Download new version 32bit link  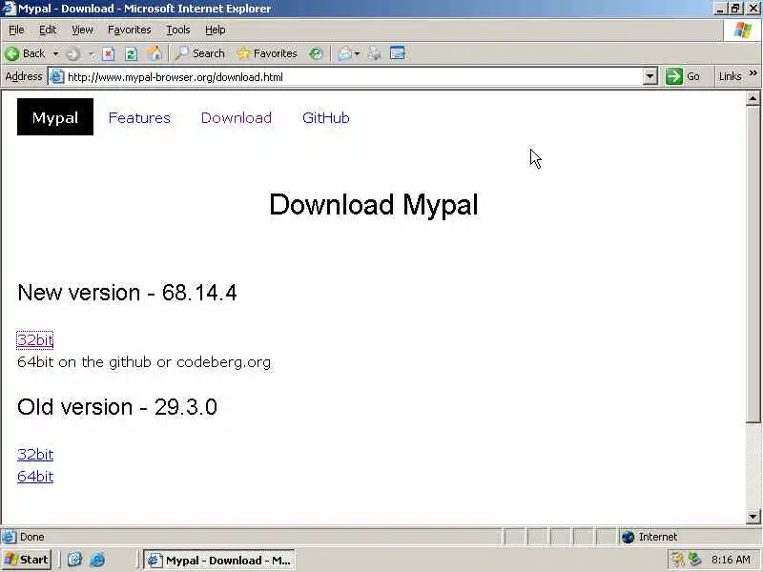(35, 339)
